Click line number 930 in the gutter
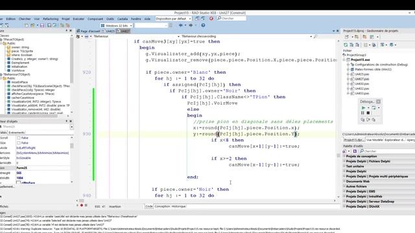Image resolution: width=415 pixels, height=233 pixels. (87, 134)
